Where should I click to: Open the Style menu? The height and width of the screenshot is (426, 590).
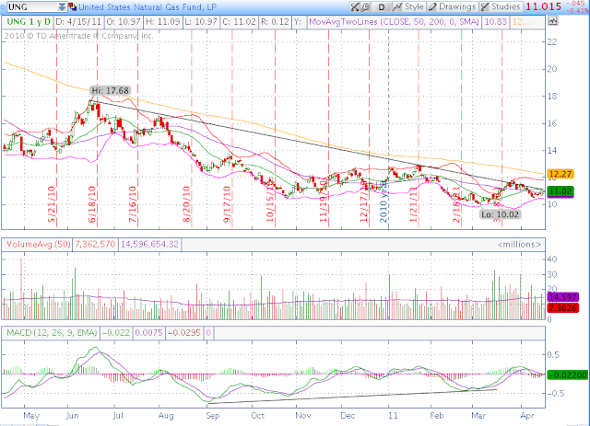[x=409, y=6]
